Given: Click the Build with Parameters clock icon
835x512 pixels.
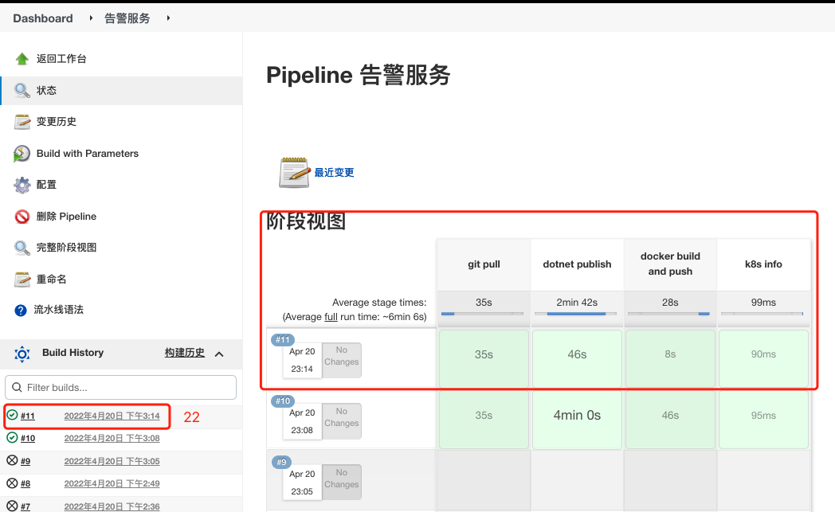Looking at the screenshot, I should (x=22, y=154).
